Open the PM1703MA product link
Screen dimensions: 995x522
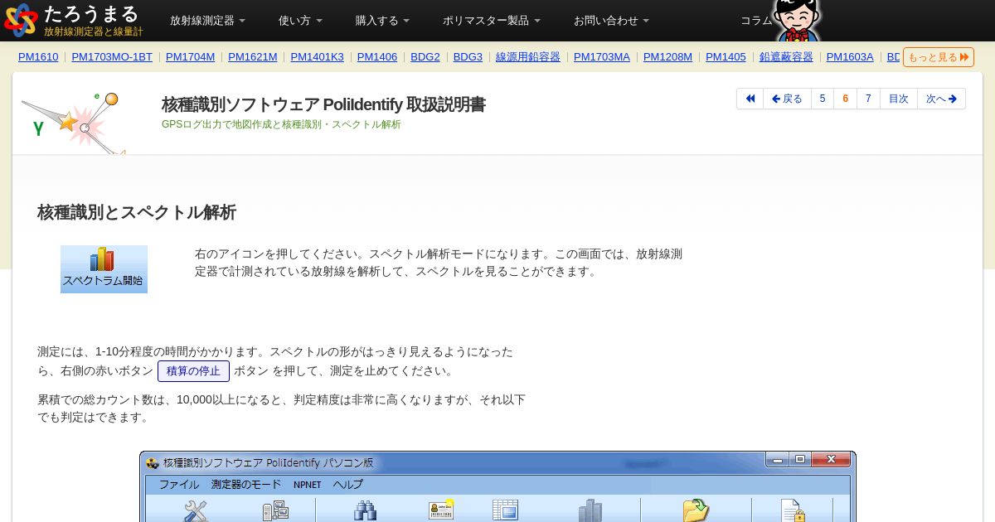point(602,57)
